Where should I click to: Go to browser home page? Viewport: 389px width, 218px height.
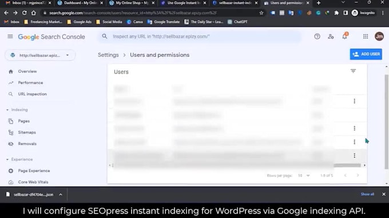click(x=34, y=13)
